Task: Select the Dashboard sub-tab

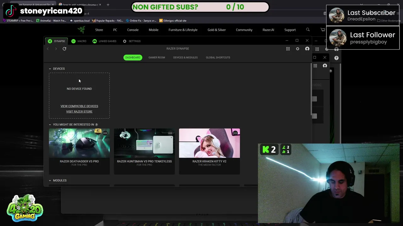Action: point(133,57)
